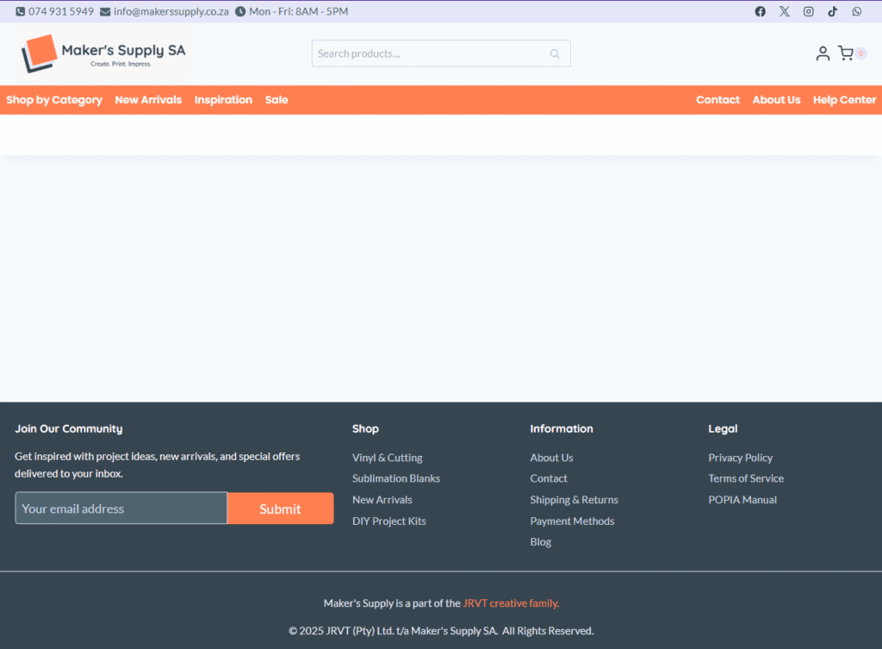The height and width of the screenshot is (649, 882).
Task: Click the info@makerssupply.co.za email link
Action: (x=171, y=12)
